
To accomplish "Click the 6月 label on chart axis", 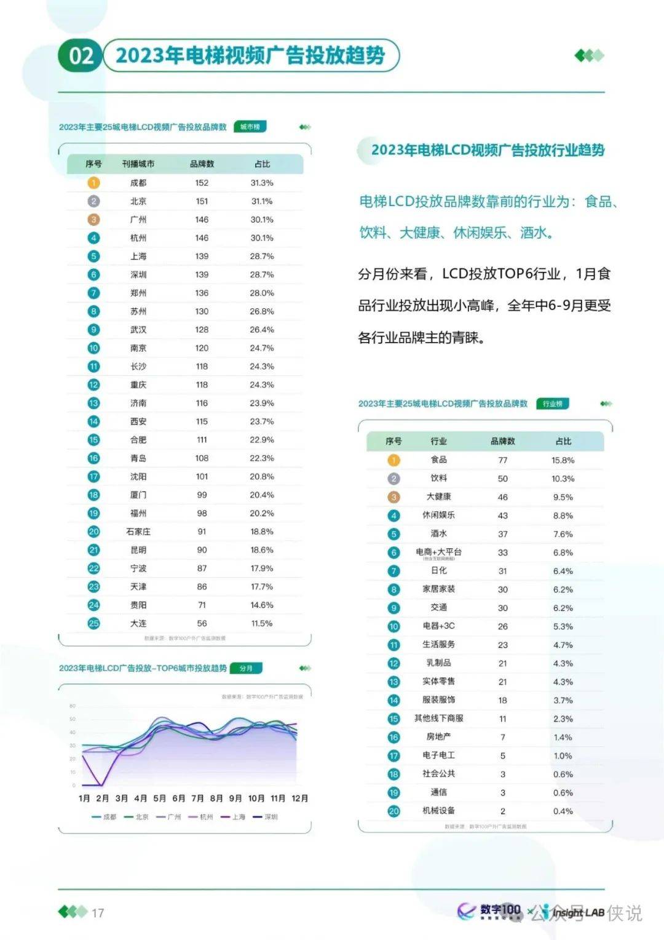I will (x=179, y=799).
